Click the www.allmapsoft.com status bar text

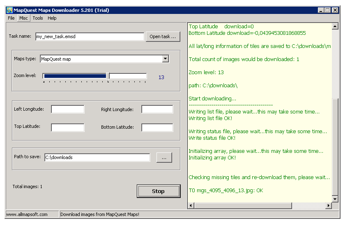(x=27, y=214)
